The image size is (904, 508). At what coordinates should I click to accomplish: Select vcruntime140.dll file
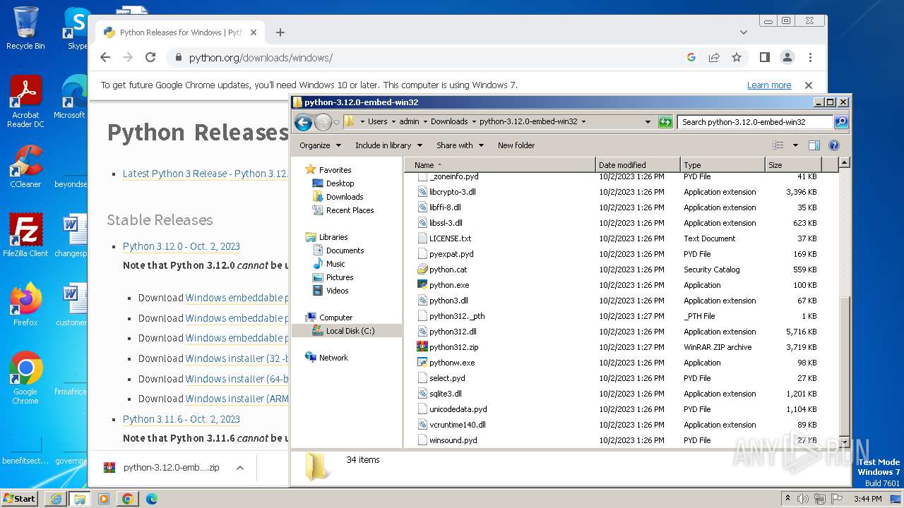[x=457, y=425]
